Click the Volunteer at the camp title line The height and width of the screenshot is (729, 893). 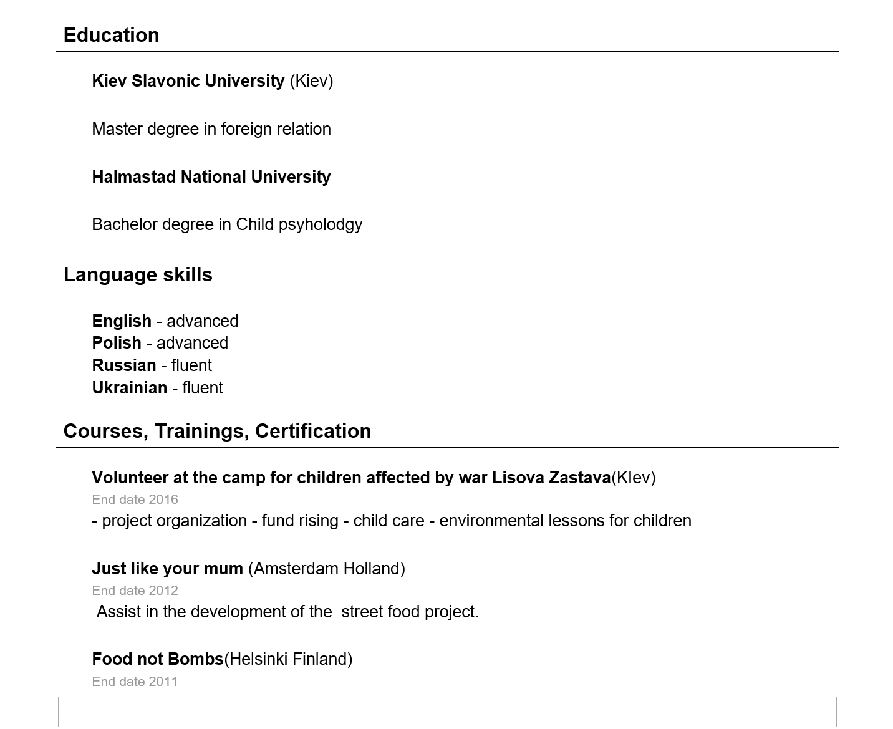point(373,478)
